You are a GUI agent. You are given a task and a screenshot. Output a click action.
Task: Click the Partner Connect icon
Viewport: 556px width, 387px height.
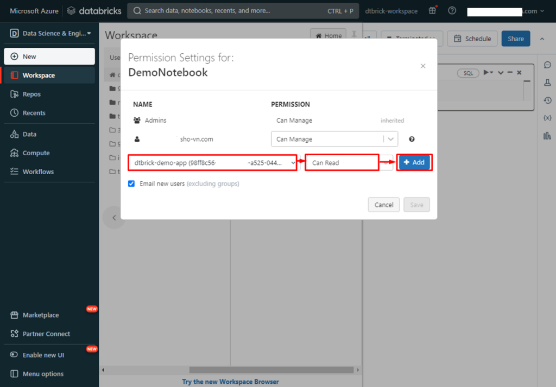14,334
